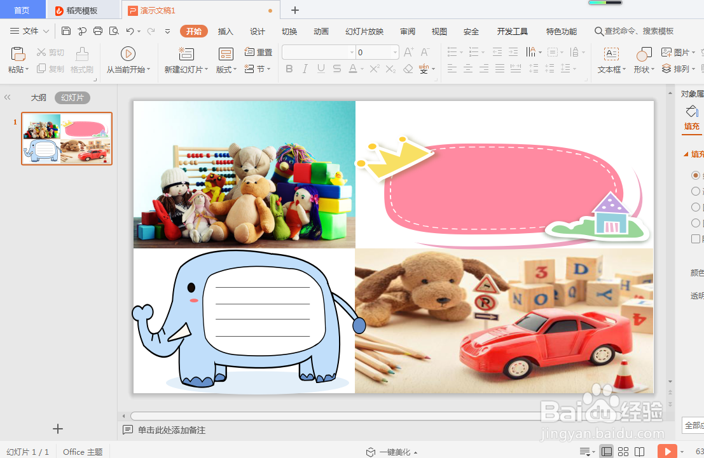The image size is (704, 458).
Task: Open the Transitions (切换) ribbon tab
Action: click(289, 31)
